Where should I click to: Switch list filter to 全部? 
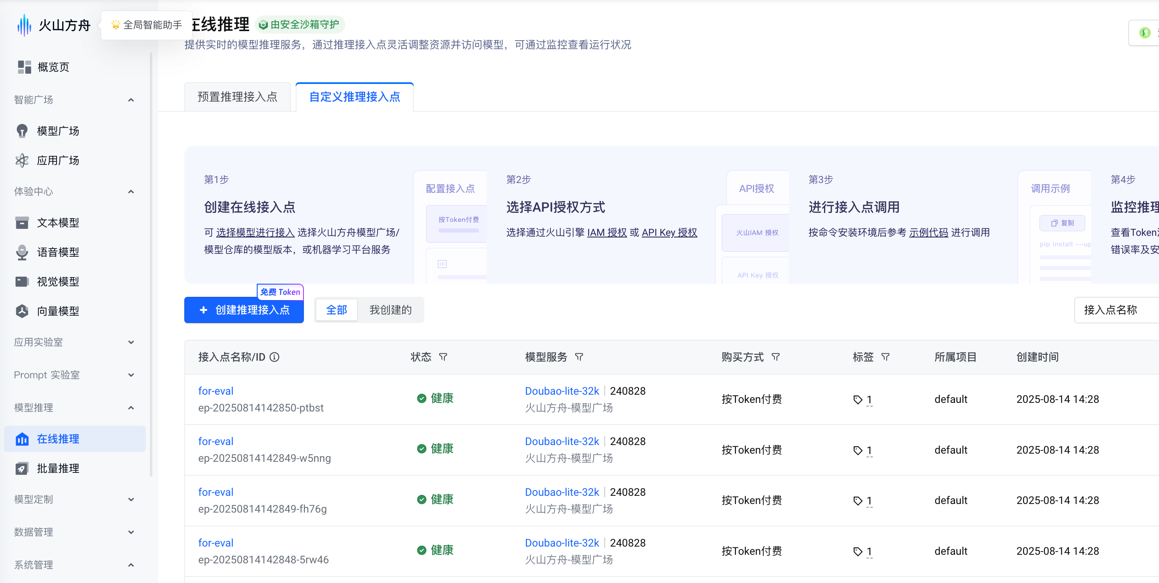(x=337, y=310)
